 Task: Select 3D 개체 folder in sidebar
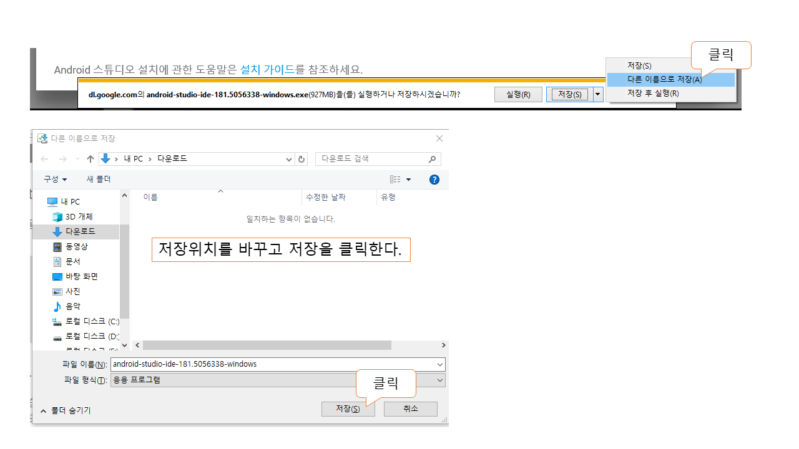79,216
